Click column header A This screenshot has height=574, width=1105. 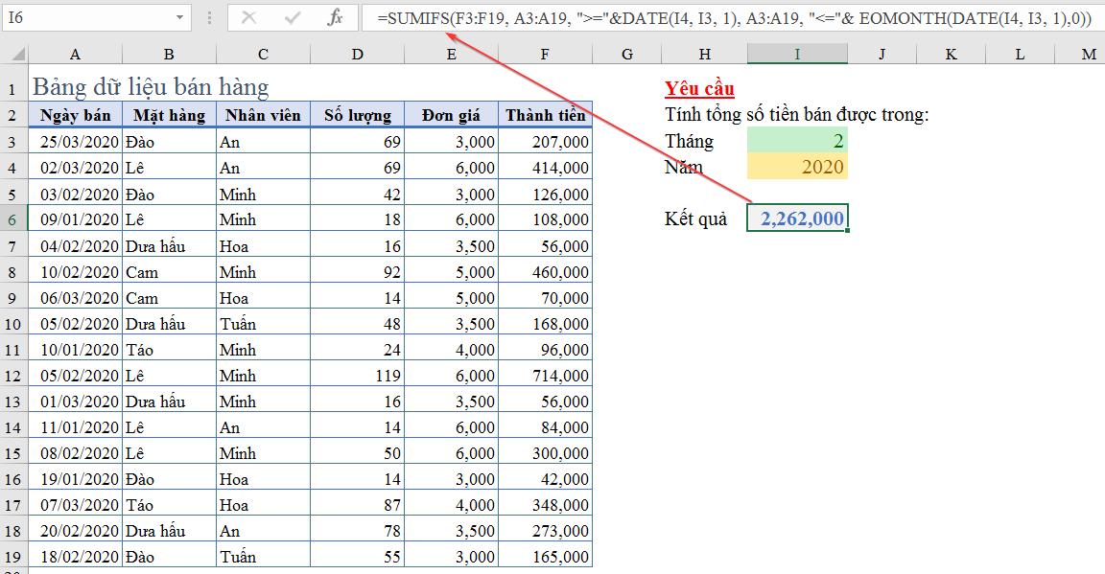(75, 54)
